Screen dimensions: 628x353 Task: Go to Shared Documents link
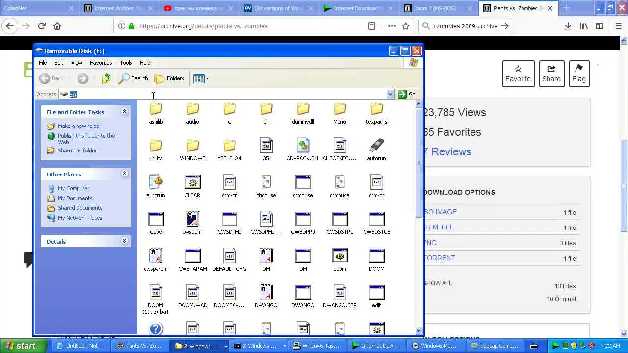(80, 208)
